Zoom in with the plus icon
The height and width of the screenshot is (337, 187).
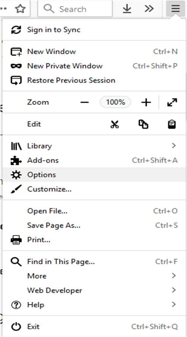point(146,102)
